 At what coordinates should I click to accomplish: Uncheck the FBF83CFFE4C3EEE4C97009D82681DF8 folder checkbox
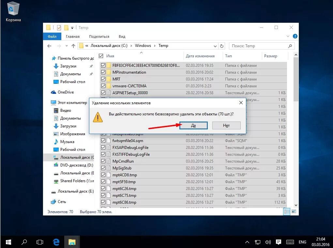(103, 66)
